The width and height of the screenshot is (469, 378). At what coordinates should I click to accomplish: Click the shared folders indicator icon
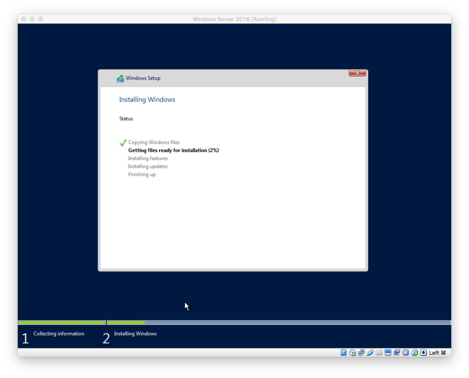pyautogui.click(x=379, y=352)
